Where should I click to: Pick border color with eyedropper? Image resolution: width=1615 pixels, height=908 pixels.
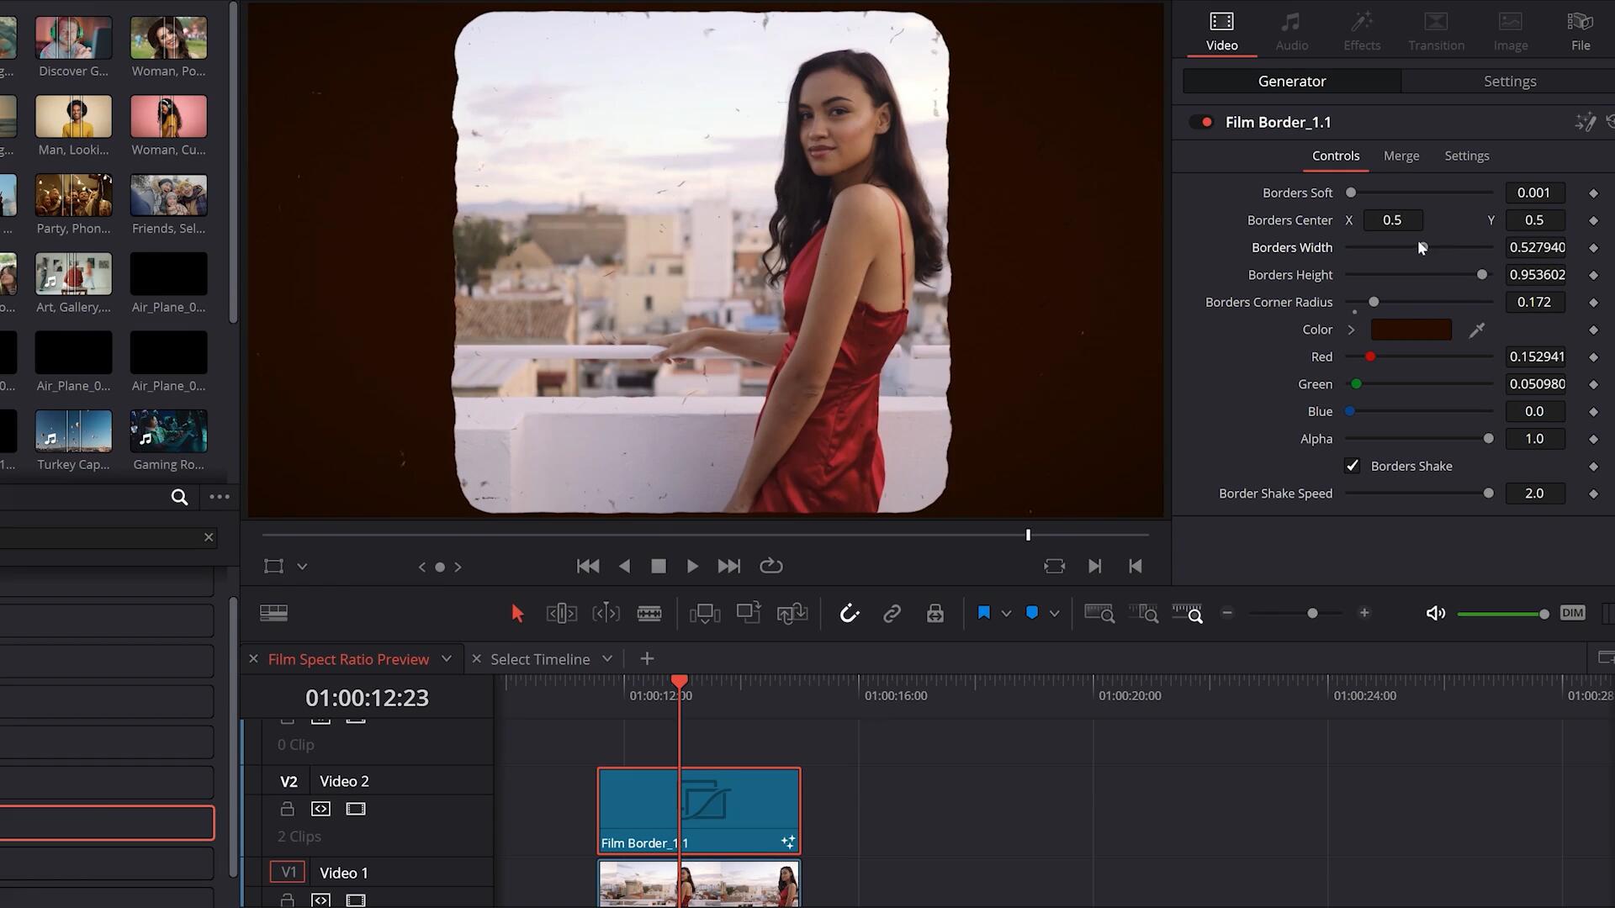pyautogui.click(x=1477, y=330)
